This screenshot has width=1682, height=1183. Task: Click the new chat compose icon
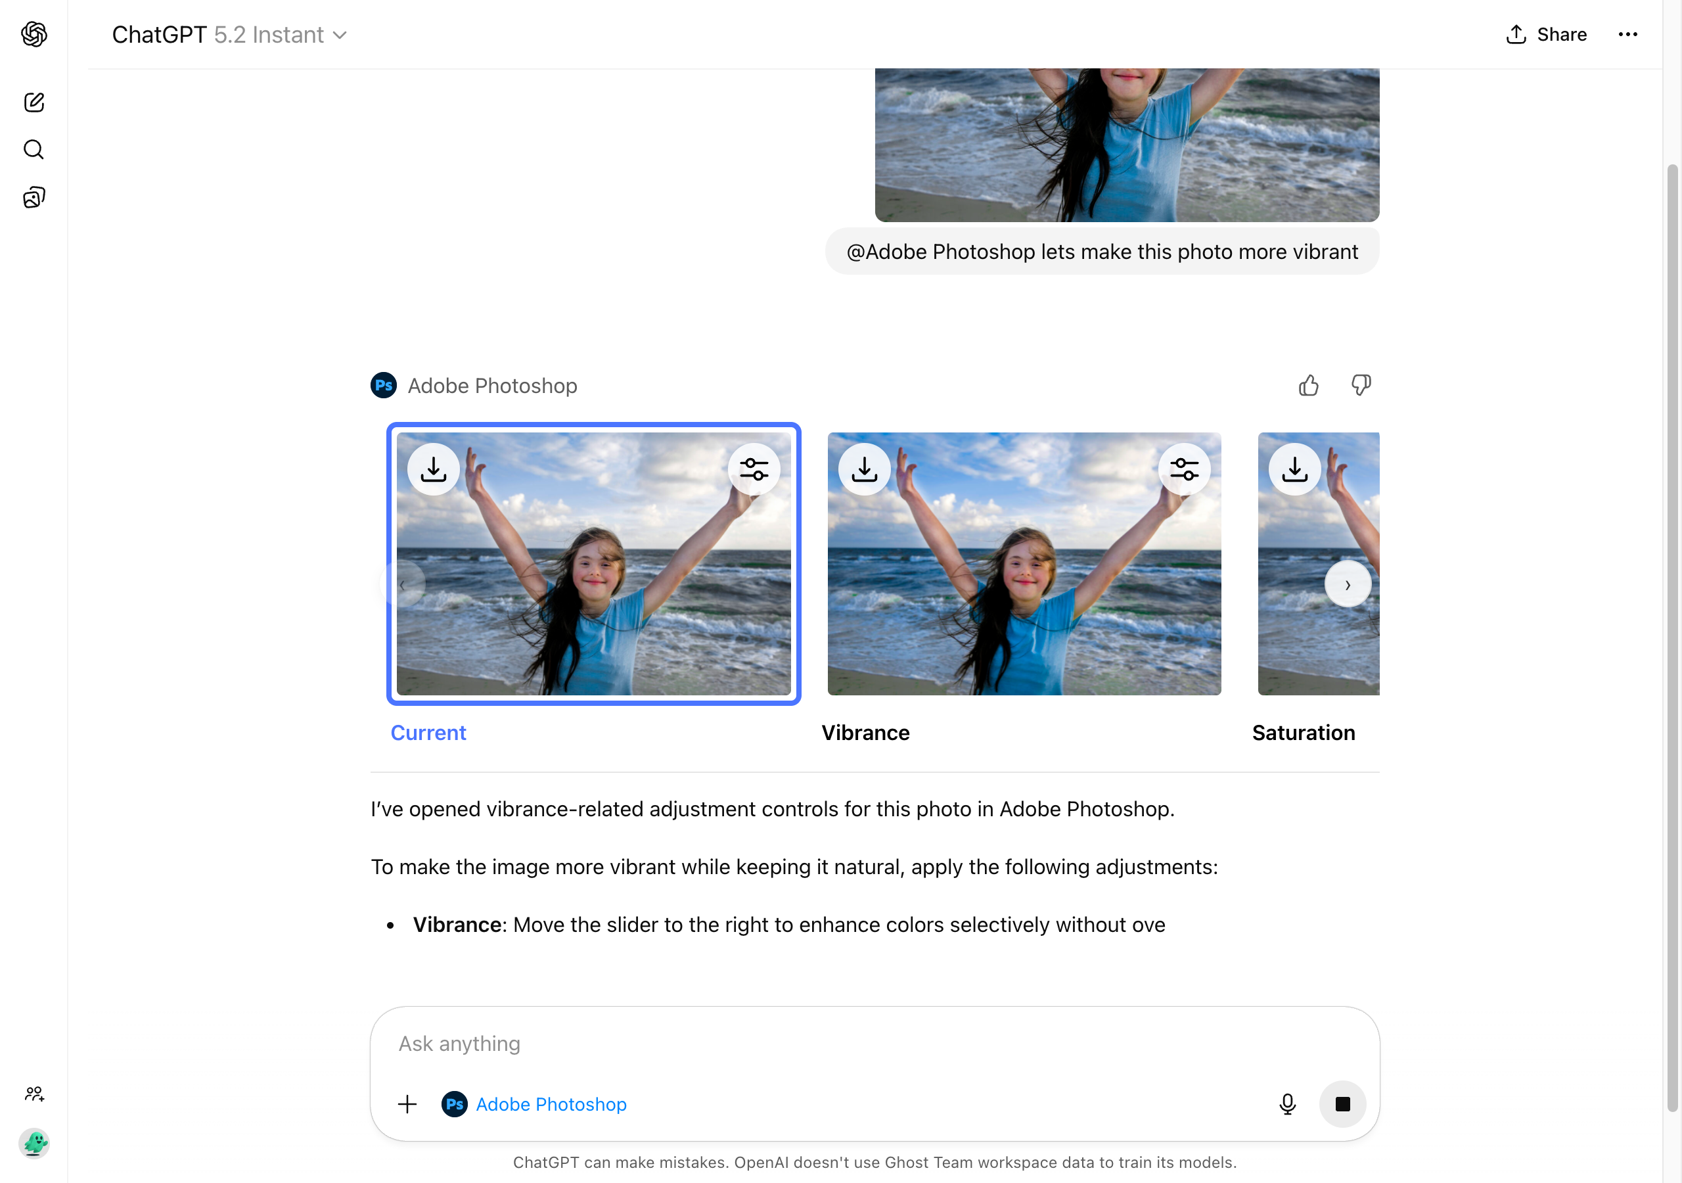34,102
